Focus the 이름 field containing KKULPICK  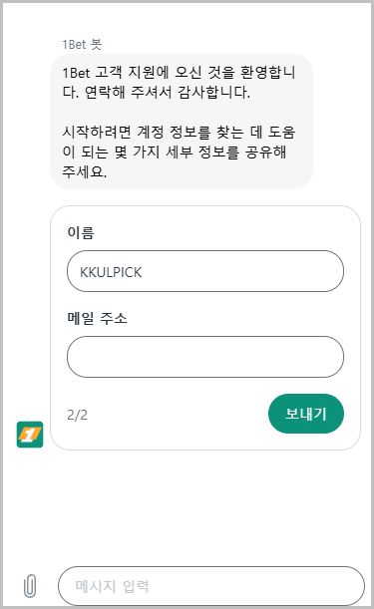tap(205, 271)
